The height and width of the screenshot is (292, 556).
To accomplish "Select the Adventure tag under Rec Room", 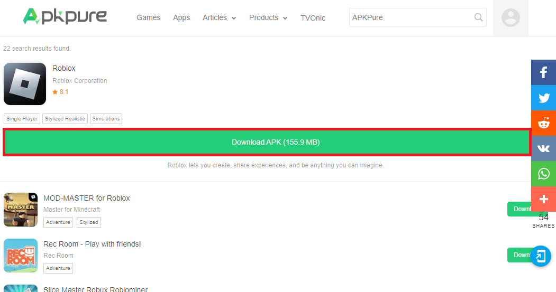I will tap(58, 268).
